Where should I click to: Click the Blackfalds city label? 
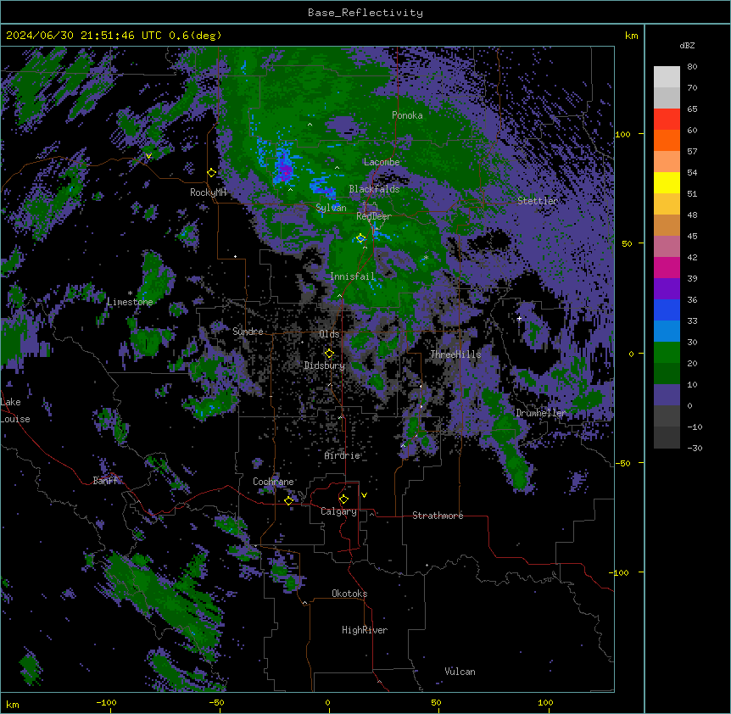(374, 189)
